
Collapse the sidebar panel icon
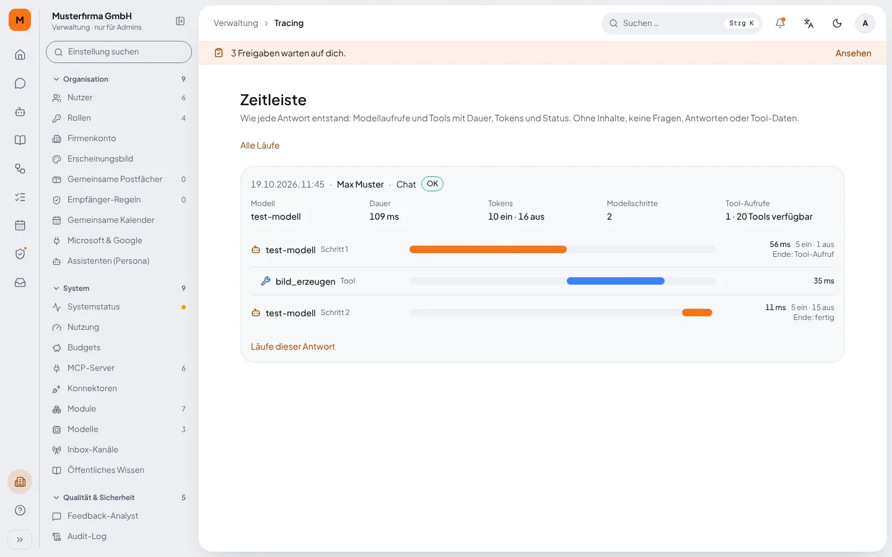pyautogui.click(x=180, y=21)
